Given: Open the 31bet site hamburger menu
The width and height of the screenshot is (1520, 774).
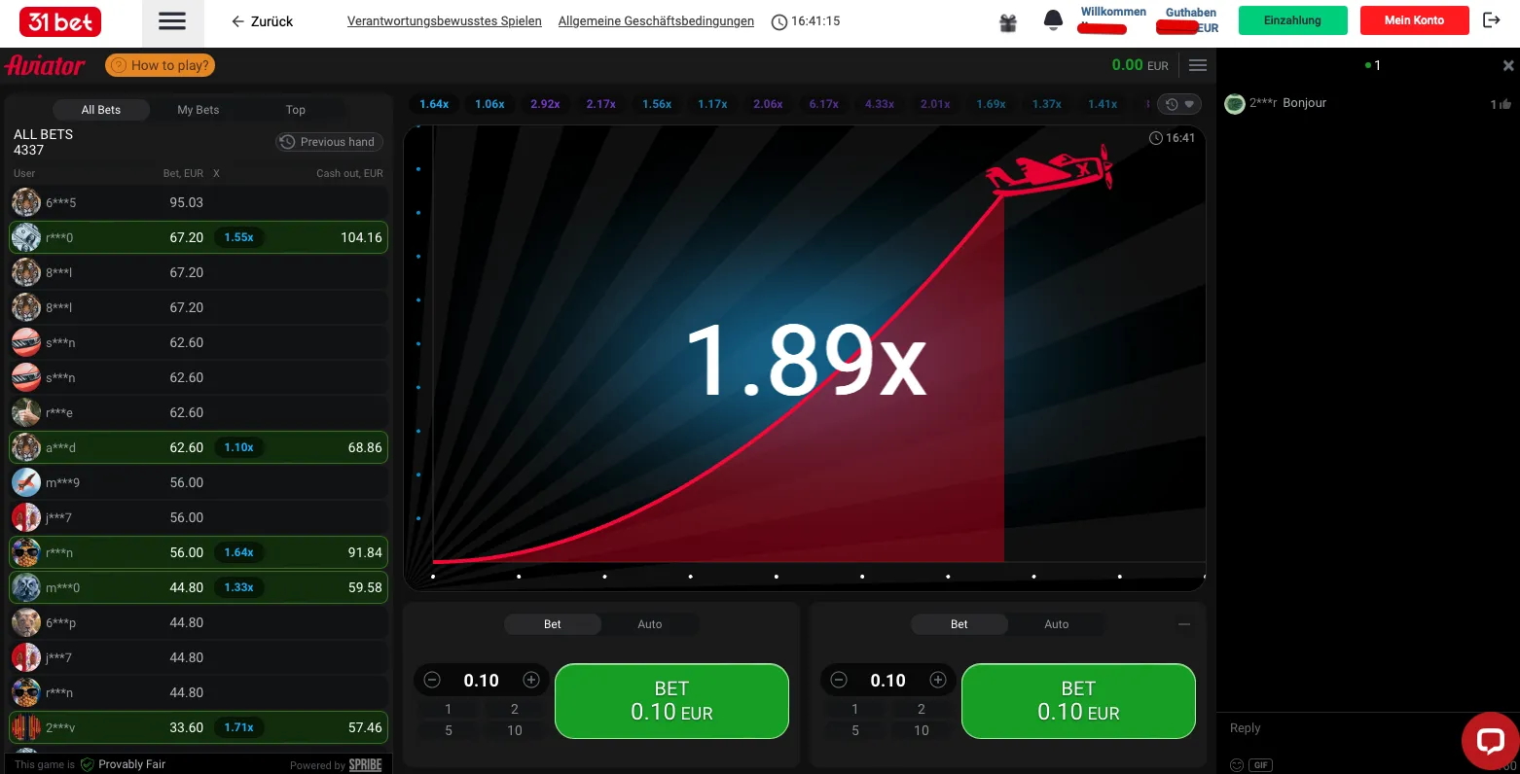Looking at the screenshot, I should [172, 21].
